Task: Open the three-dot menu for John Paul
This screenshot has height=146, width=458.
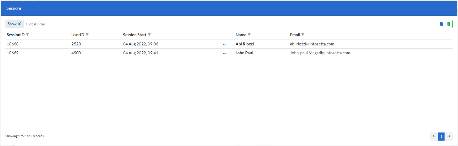Action: (x=225, y=53)
